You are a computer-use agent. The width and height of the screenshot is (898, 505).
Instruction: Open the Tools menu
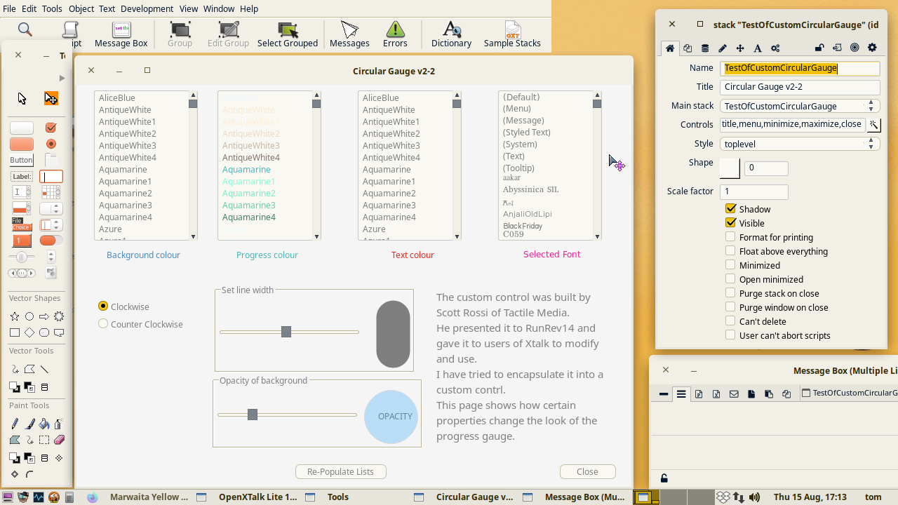click(x=52, y=8)
